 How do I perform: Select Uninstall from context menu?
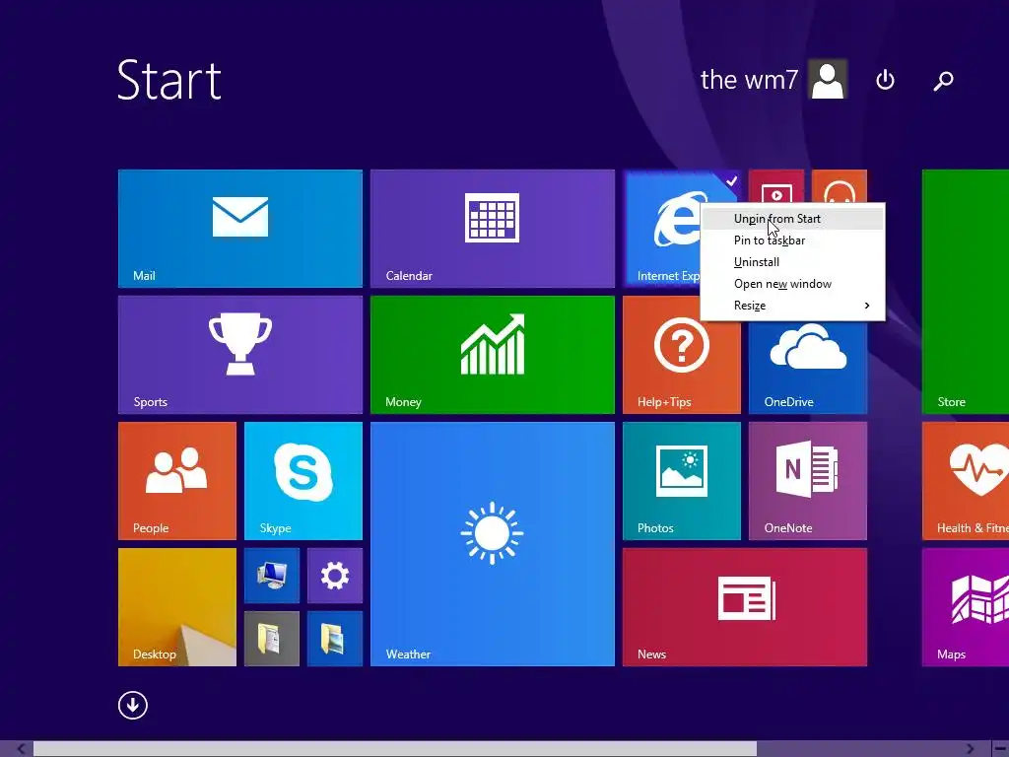click(792, 262)
